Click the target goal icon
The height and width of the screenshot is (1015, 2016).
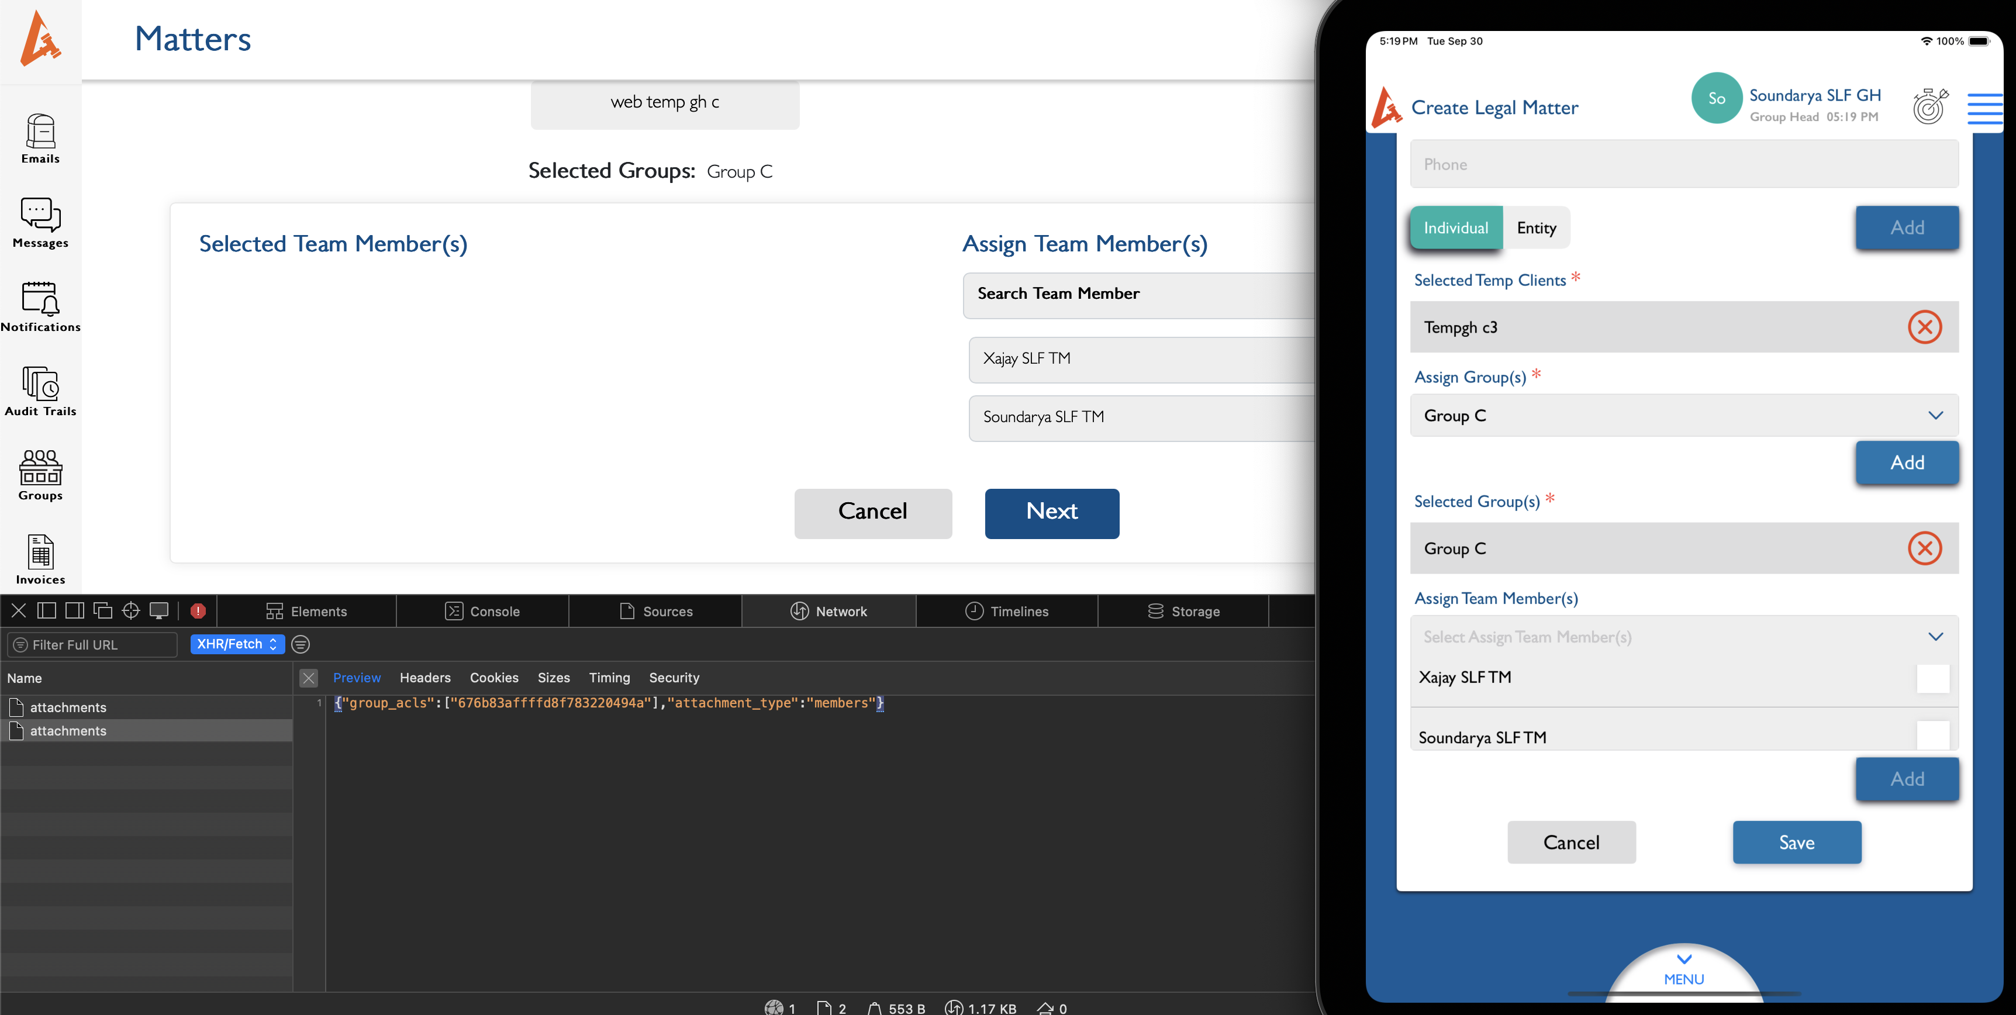coord(1930,106)
